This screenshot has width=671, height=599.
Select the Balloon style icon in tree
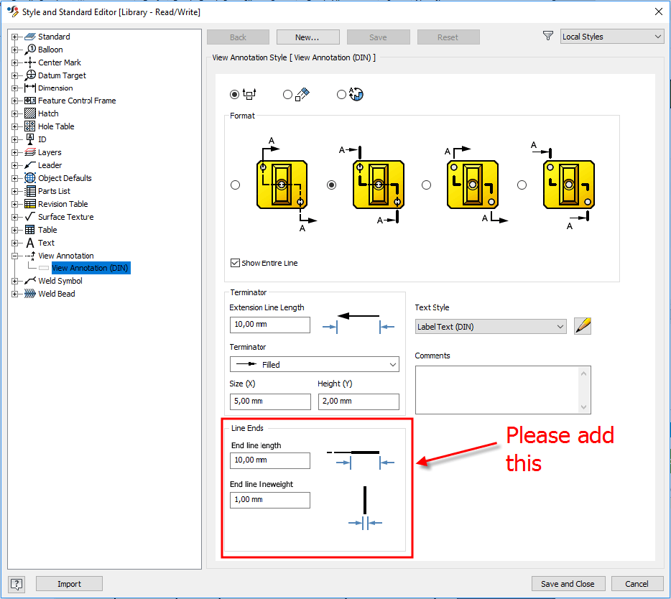point(29,49)
